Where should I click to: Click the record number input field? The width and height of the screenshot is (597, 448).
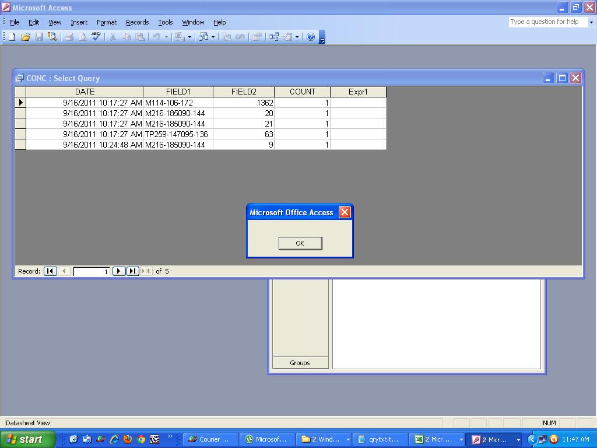coord(92,271)
